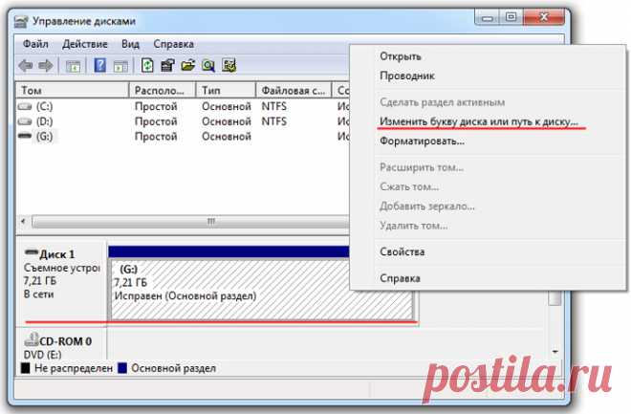Click the view settings checklist toolbar icon

pos(229,66)
